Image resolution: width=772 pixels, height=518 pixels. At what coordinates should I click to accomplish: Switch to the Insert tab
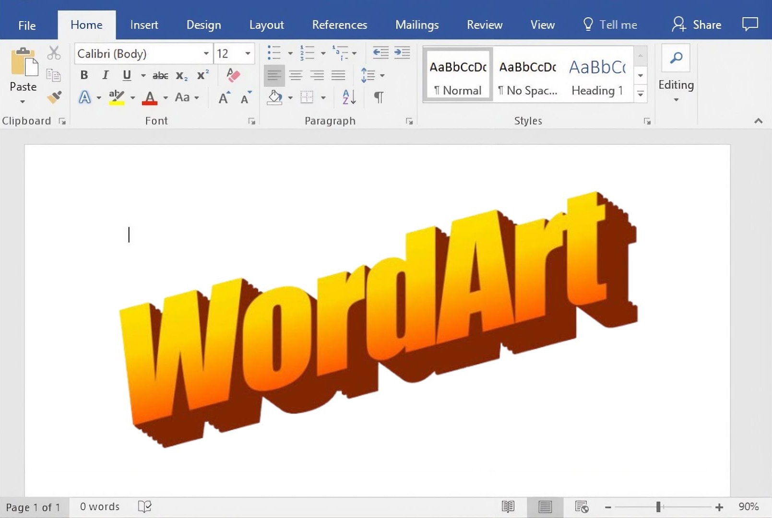[x=144, y=25]
